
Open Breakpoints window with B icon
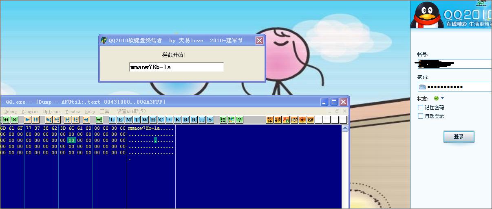pyautogui.click(x=186, y=120)
